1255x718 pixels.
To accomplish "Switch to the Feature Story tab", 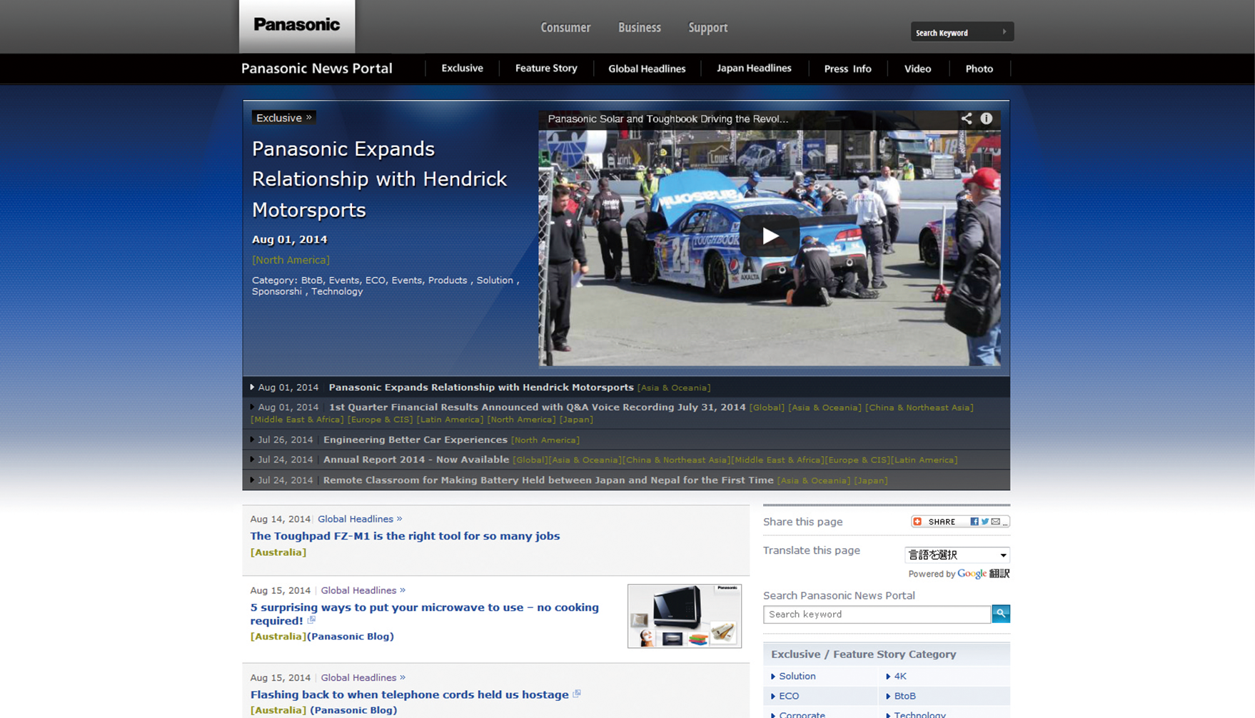I will pyautogui.click(x=546, y=69).
